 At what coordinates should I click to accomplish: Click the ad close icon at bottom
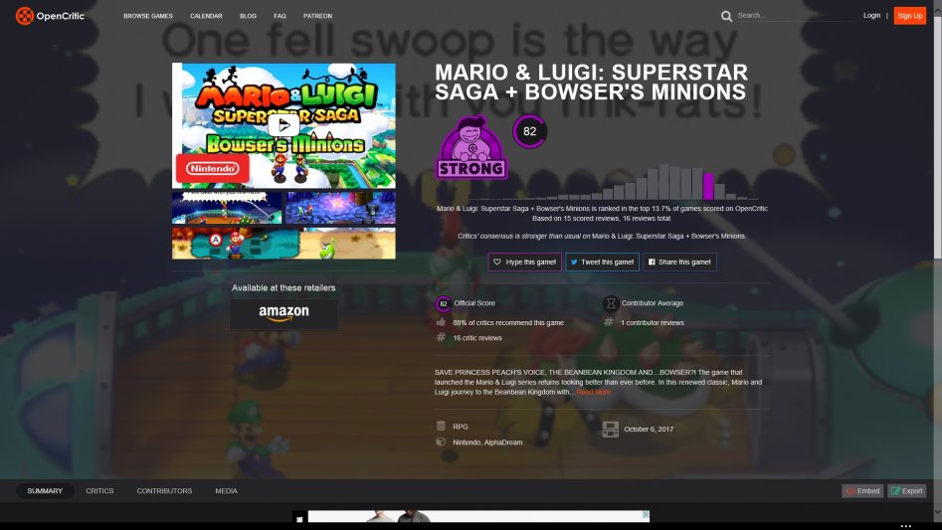646,515
